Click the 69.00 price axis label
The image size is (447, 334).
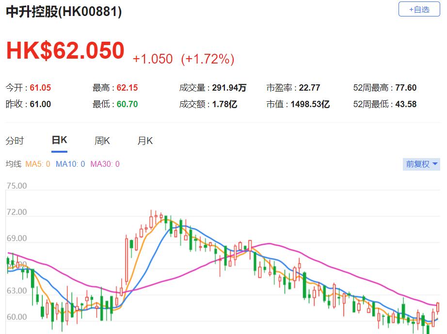coord(17,238)
